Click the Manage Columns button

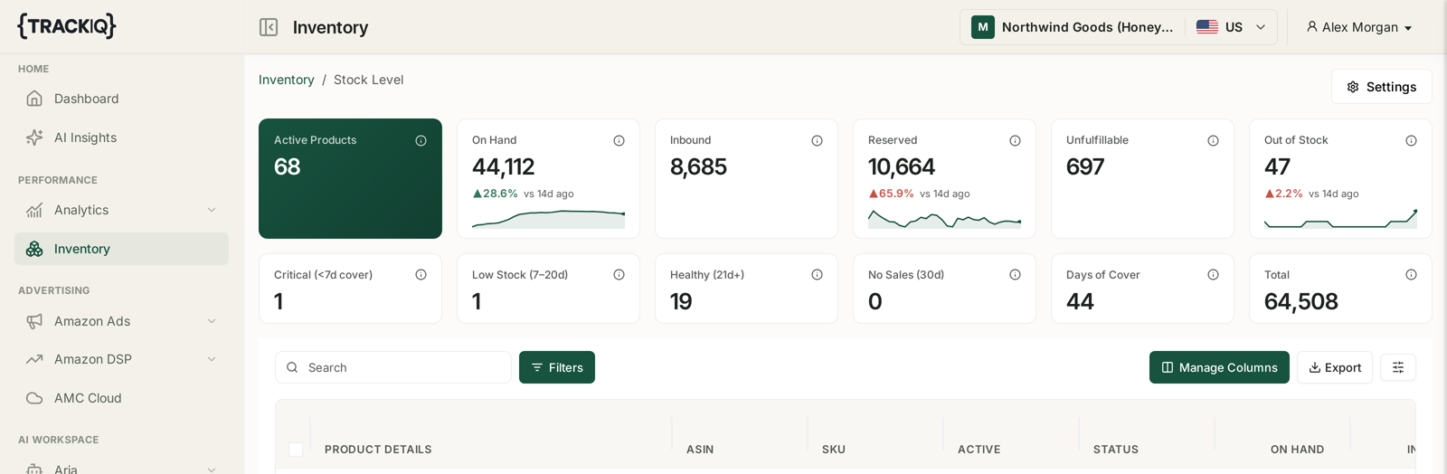coord(1219,367)
